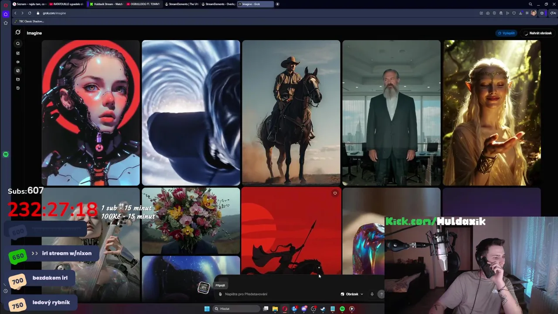This screenshot has height=314, width=558.
Task: Select the Imagine icon in Grok sidebar
Action: click(x=18, y=71)
